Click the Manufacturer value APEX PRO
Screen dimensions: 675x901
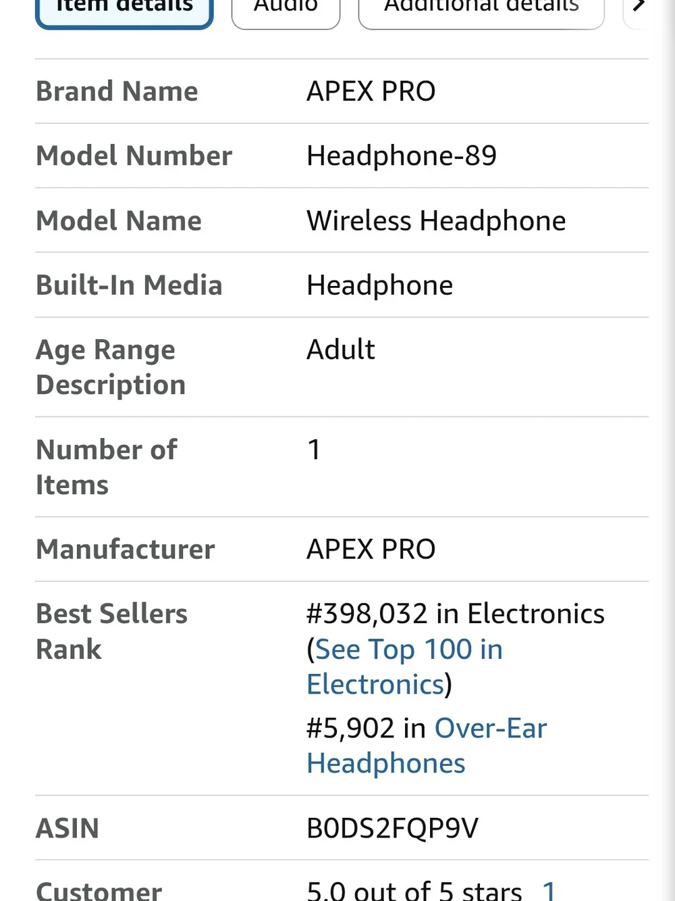tap(371, 549)
